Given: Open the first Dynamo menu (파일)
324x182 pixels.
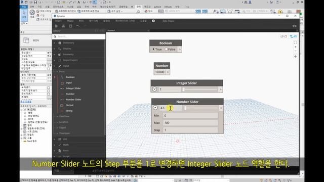Looking at the screenshot, I should pos(58,21).
